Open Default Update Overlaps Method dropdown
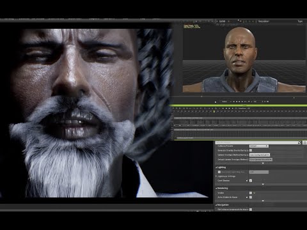Screen dimensions: 307x230 tap(261, 159)
